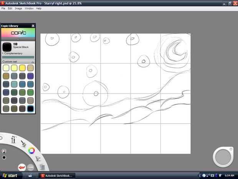Click the 'Special Black' color name text
The width and height of the screenshot is (238, 179).
pyautogui.click(x=21, y=47)
